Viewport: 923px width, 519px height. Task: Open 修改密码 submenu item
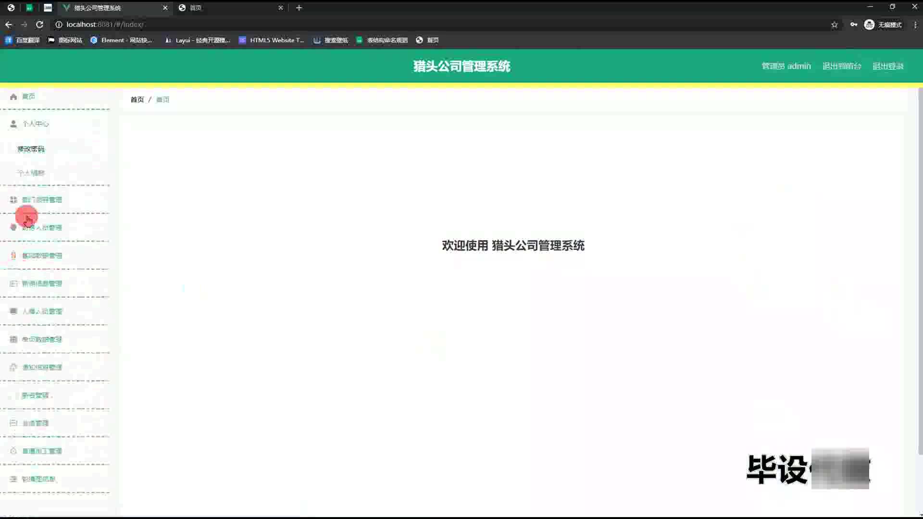pyautogui.click(x=31, y=149)
